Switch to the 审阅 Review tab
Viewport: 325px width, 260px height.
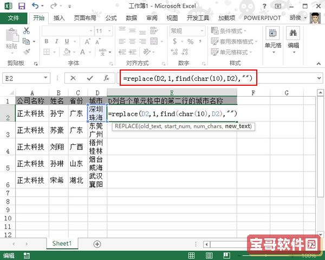tap(152, 18)
